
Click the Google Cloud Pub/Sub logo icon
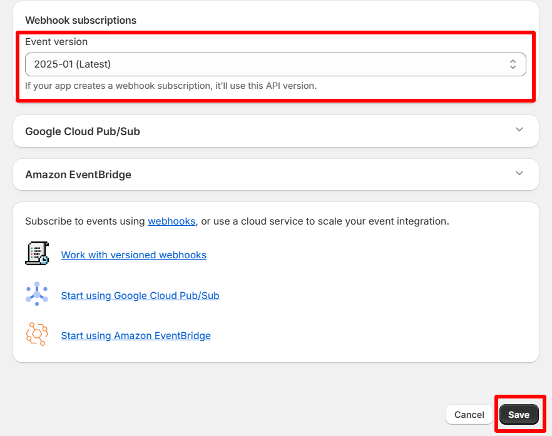pyautogui.click(x=37, y=294)
